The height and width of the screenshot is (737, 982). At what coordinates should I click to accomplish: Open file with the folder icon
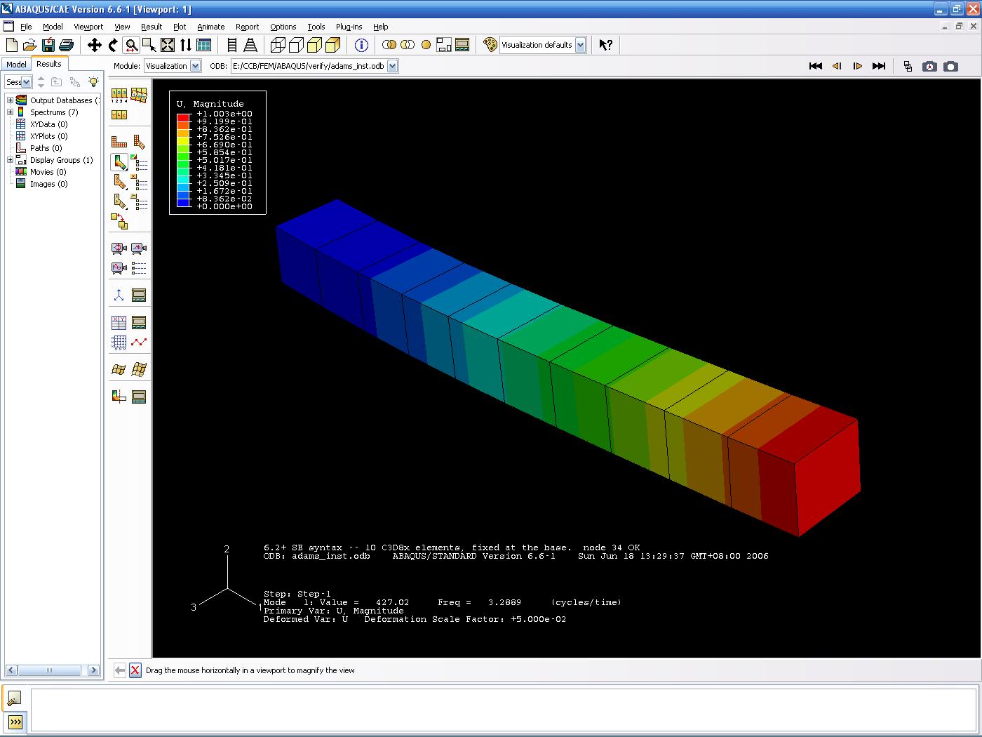click(29, 46)
